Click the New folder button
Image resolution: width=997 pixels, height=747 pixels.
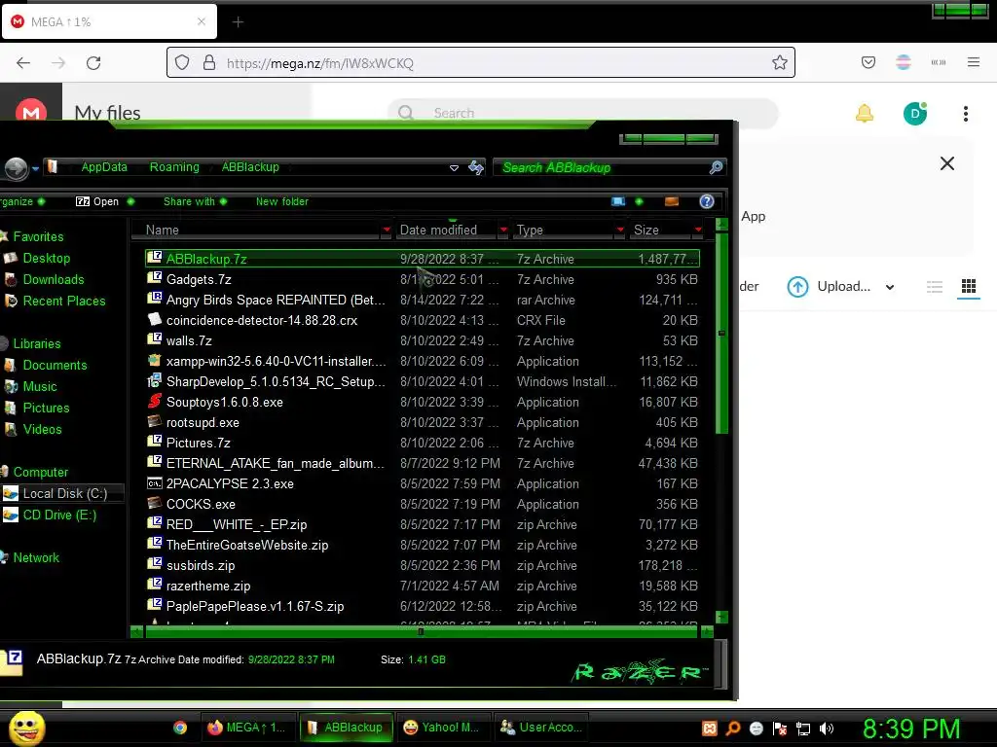(281, 201)
